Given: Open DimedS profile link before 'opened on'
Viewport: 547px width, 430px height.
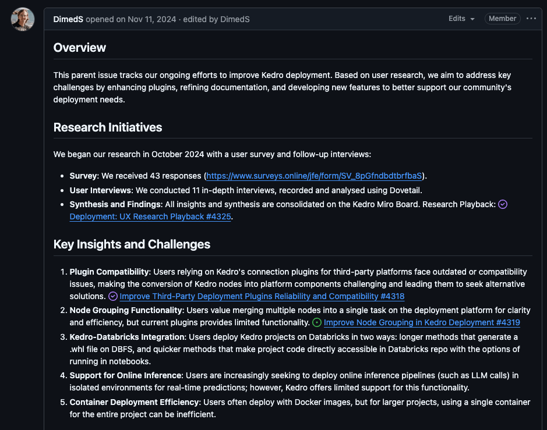Looking at the screenshot, I should (x=68, y=19).
